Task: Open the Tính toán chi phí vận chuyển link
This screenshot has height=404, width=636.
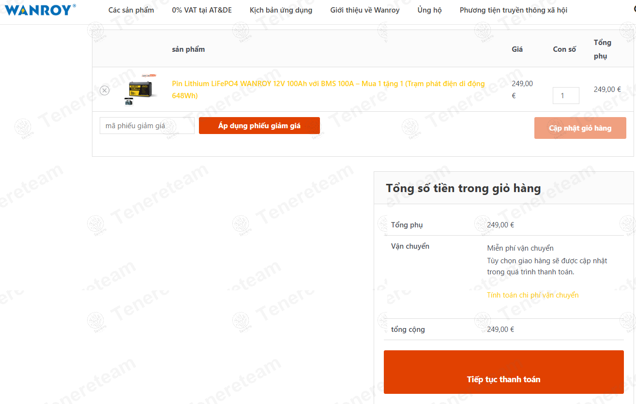Action: click(533, 295)
